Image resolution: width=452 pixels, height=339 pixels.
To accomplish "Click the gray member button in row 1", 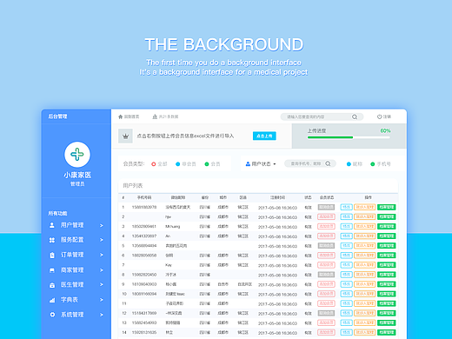I will coord(326,207).
